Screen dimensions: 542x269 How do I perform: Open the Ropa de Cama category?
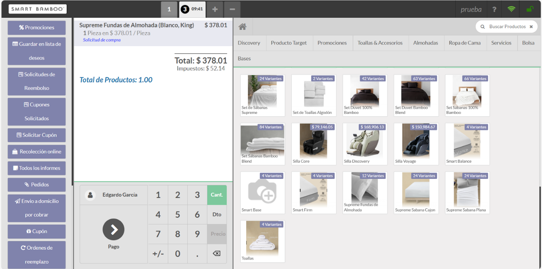point(465,43)
